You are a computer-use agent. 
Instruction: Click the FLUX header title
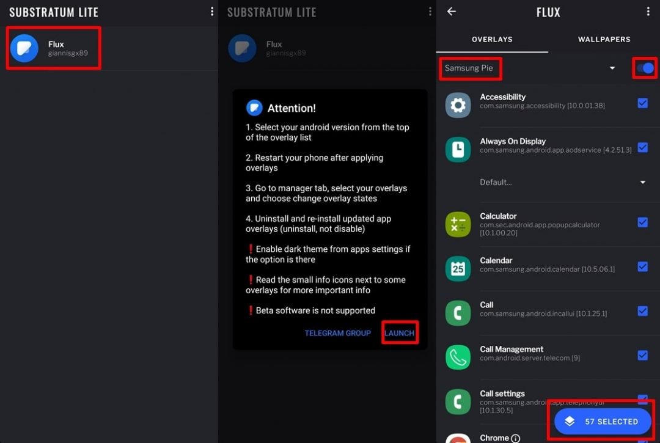pos(548,12)
